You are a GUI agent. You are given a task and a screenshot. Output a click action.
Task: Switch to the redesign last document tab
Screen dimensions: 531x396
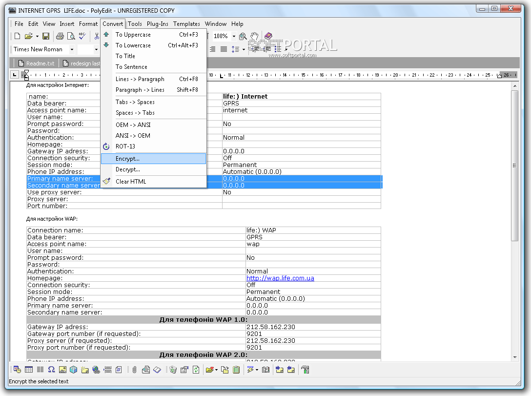coord(82,63)
